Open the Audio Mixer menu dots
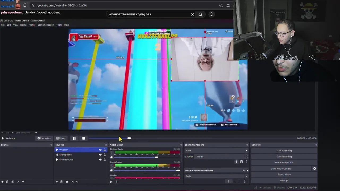 [117, 182]
